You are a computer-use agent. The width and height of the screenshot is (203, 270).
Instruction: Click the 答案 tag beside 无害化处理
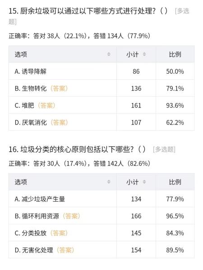click(x=65, y=250)
